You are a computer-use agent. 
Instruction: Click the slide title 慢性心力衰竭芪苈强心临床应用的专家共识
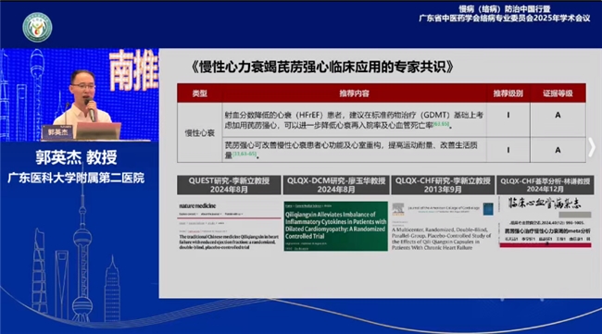tap(322, 67)
